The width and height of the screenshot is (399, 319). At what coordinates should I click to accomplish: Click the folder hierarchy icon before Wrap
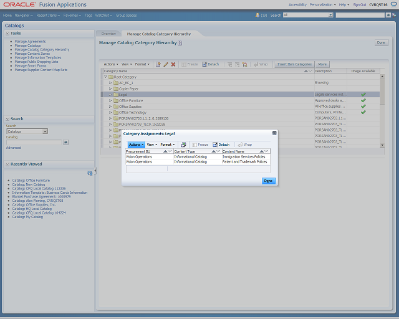point(245,64)
